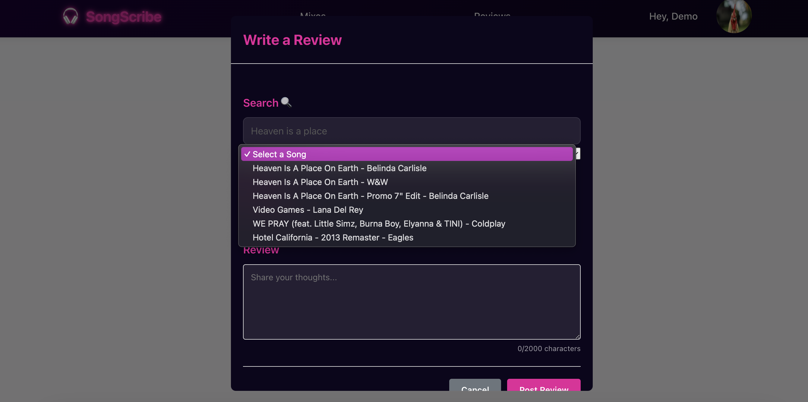Screen dimensions: 808x402
Task: Click the Cancel button
Action: coord(475,385)
